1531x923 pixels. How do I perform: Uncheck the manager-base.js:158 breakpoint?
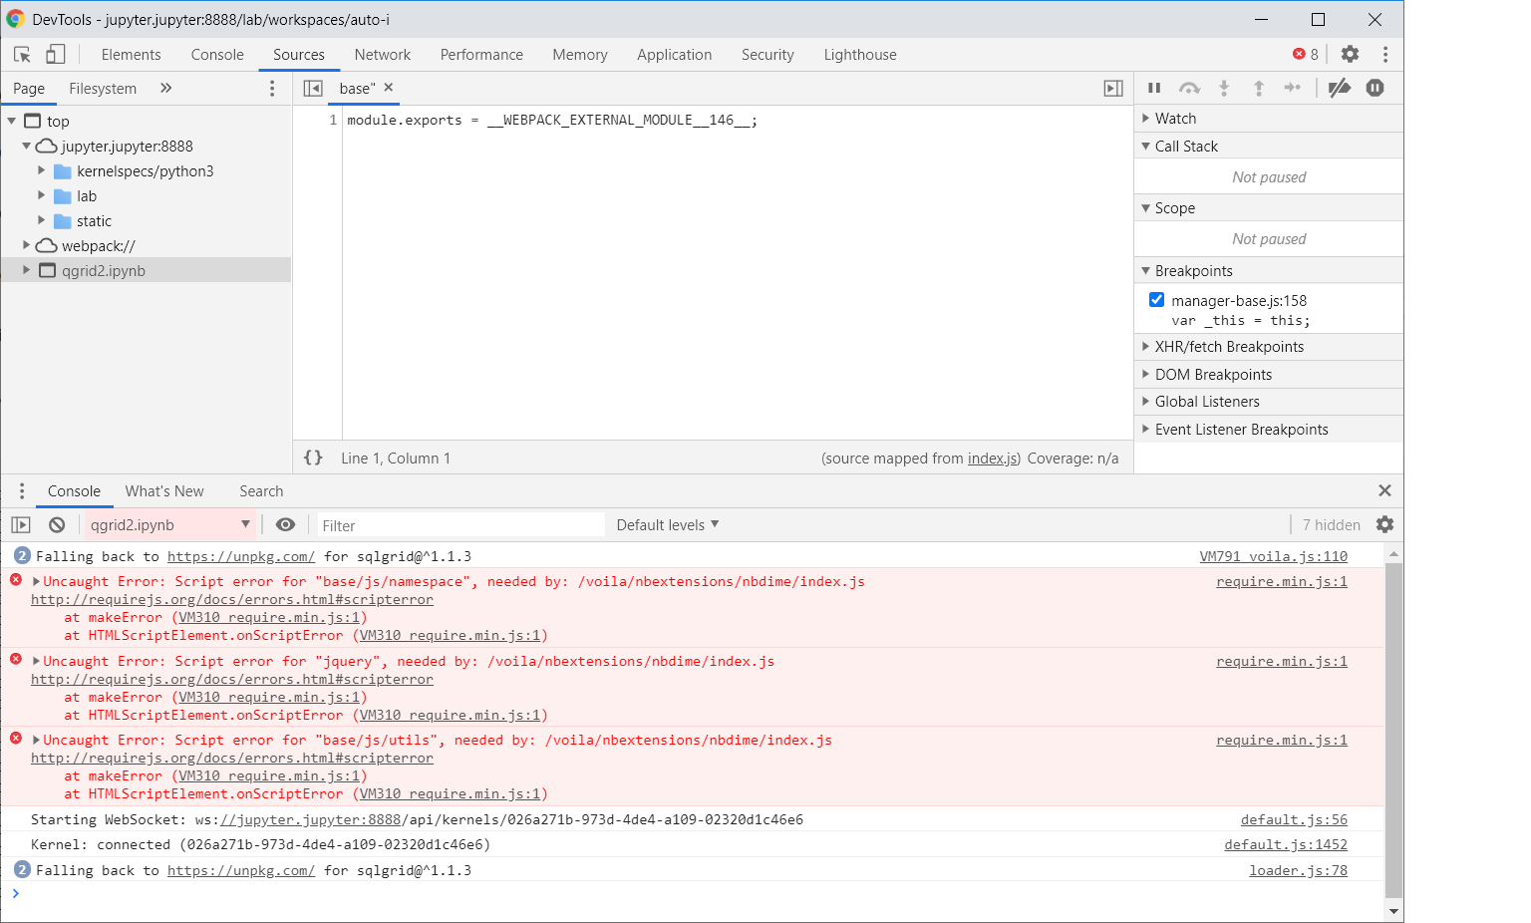point(1156,299)
